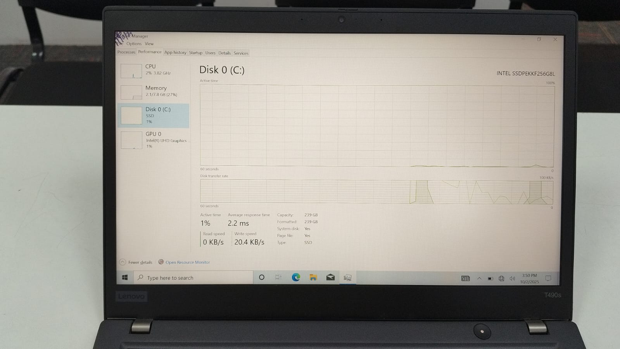Open the Options menu
The image size is (620, 349).
coord(134,44)
